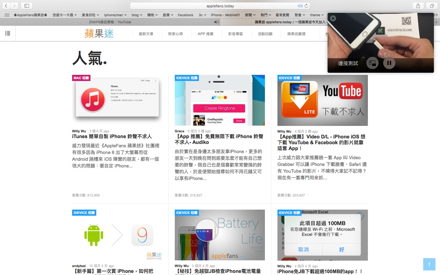Expand the 購物 bookmark folder
Screen dimensions: 440x275
click(x=152, y=15)
